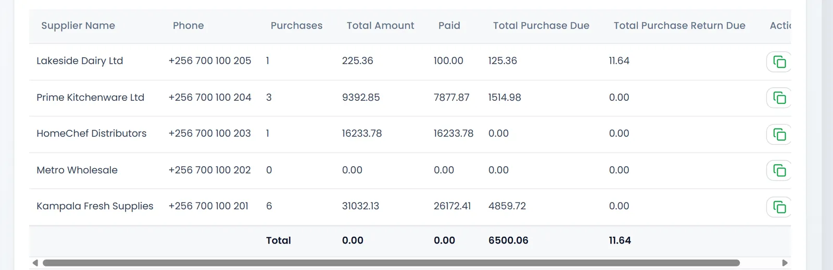The image size is (833, 270).
Task: Select the Metro Wholesale supplier name
Action: point(77,170)
